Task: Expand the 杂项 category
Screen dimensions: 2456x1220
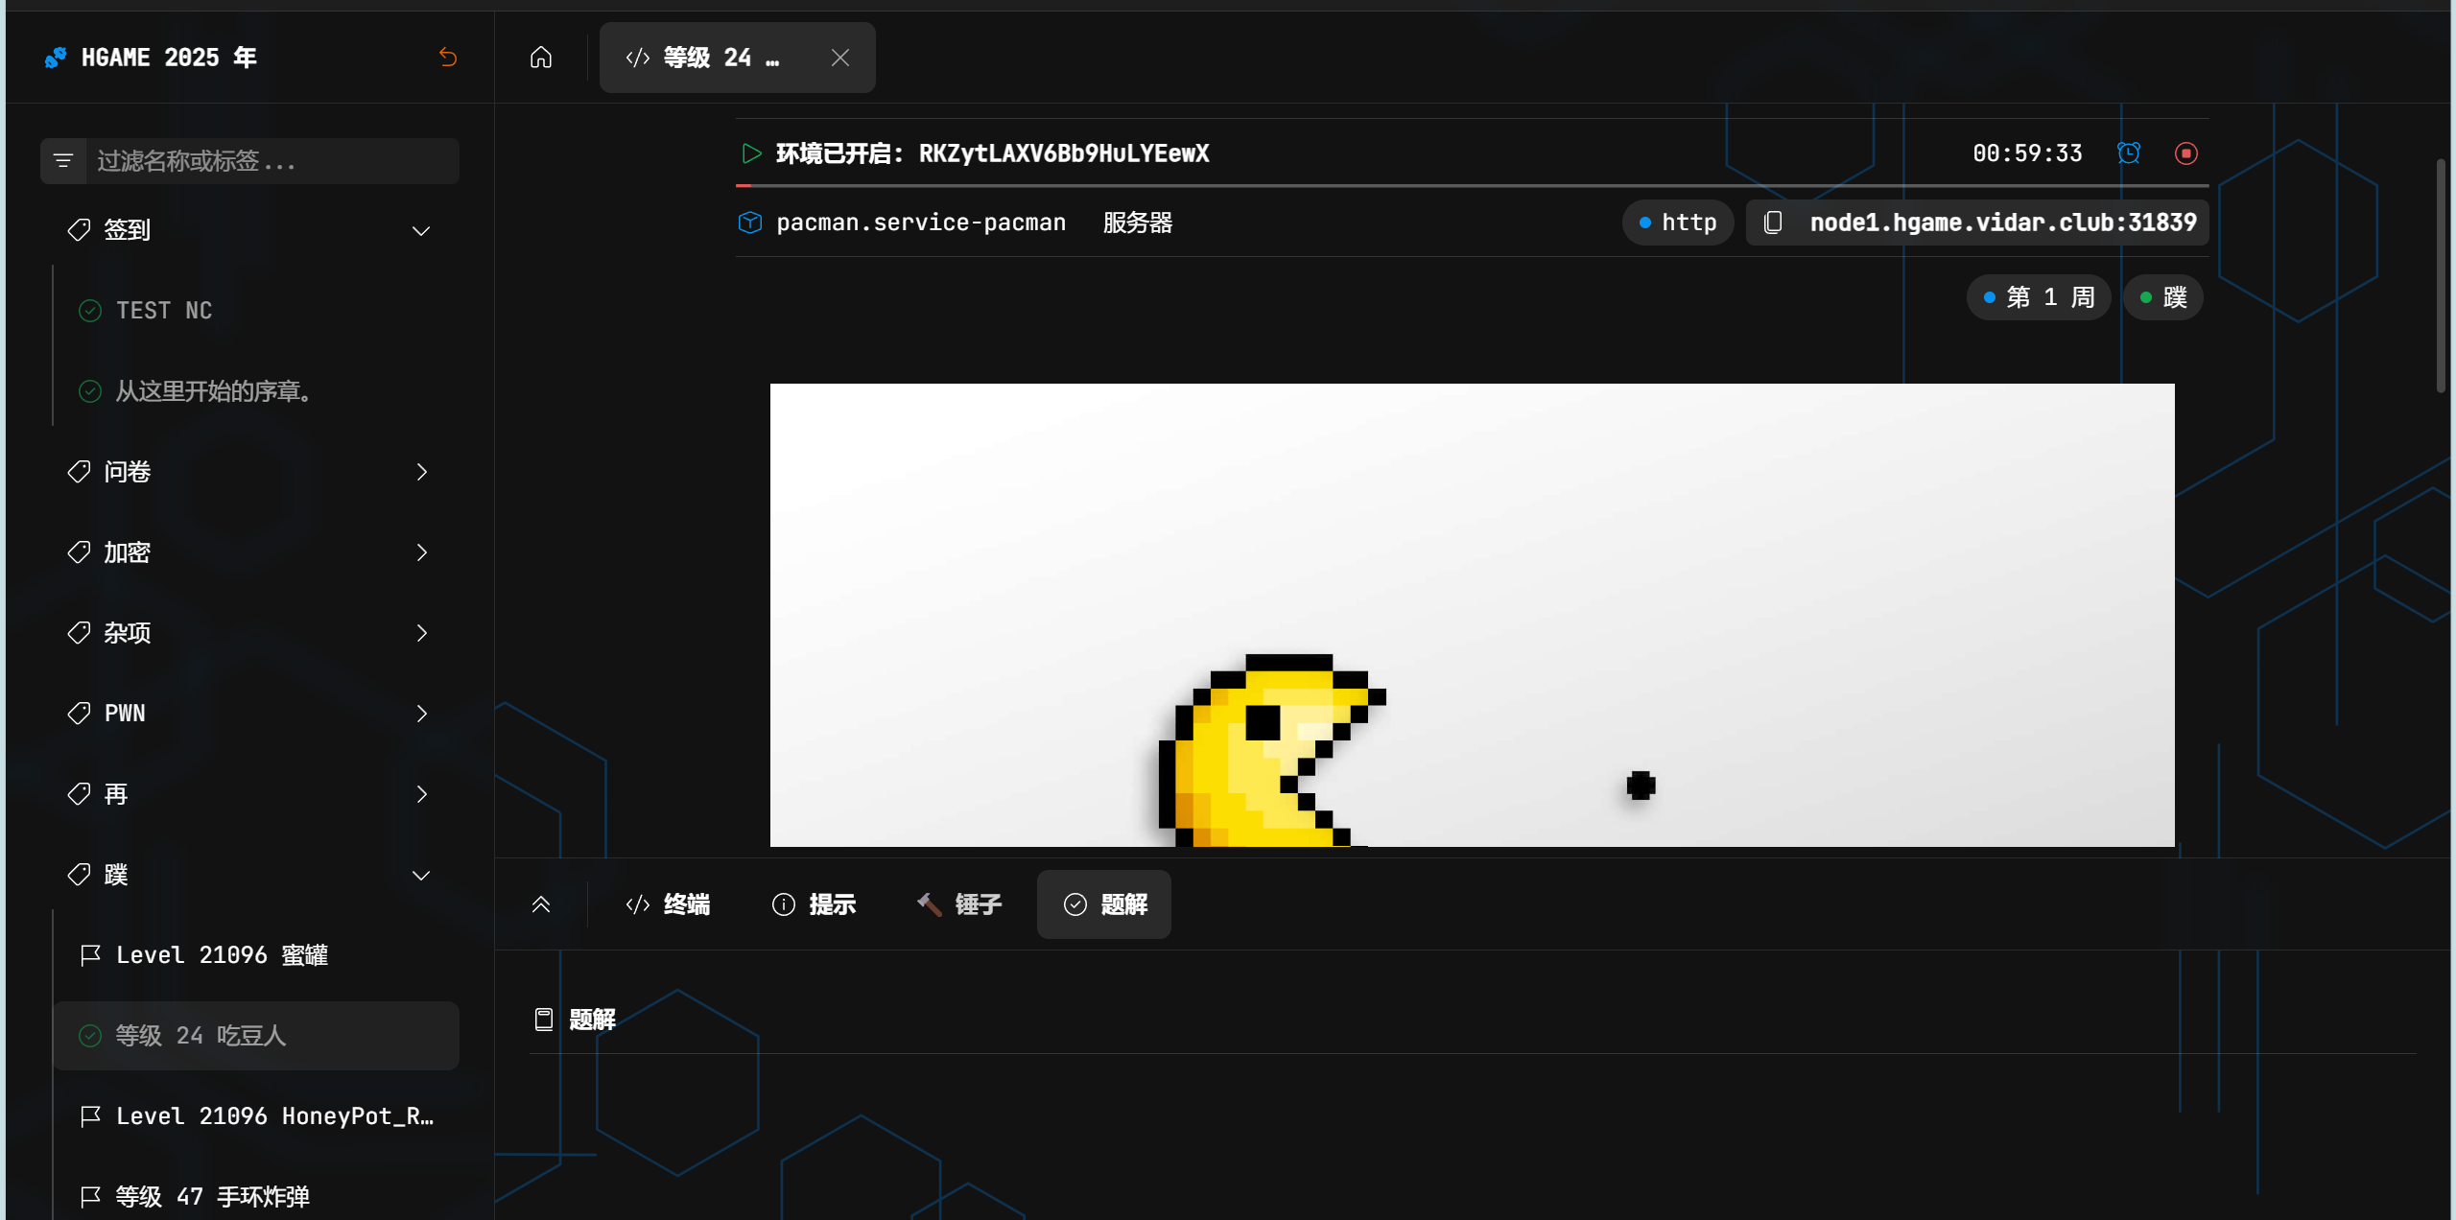Action: (420, 633)
